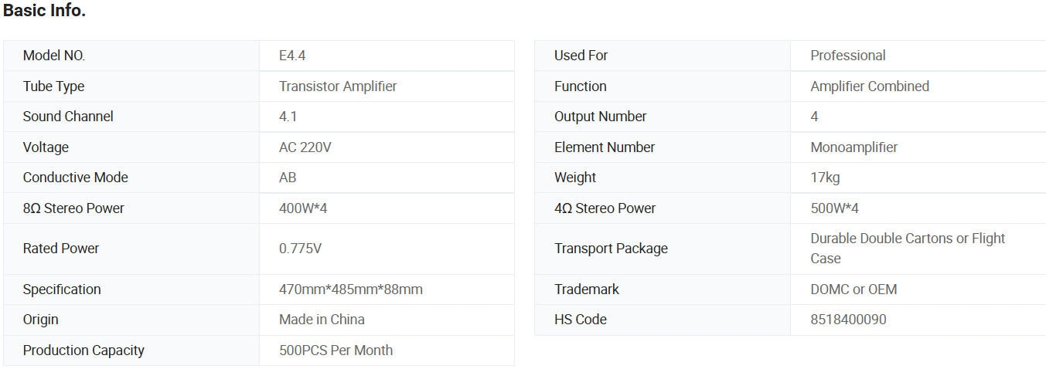Select the 470mm*485mm*88mm specification text
The width and height of the screenshot is (1046, 369).
click(351, 289)
